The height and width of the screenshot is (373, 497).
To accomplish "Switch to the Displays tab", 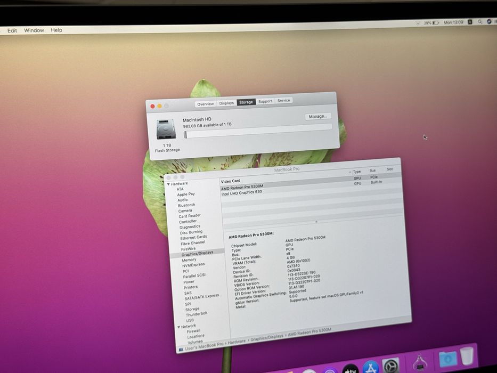I will 226,103.
